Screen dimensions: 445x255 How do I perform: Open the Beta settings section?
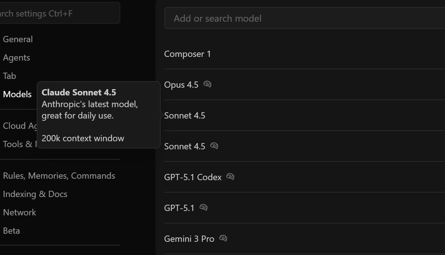(x=11, y=231)
